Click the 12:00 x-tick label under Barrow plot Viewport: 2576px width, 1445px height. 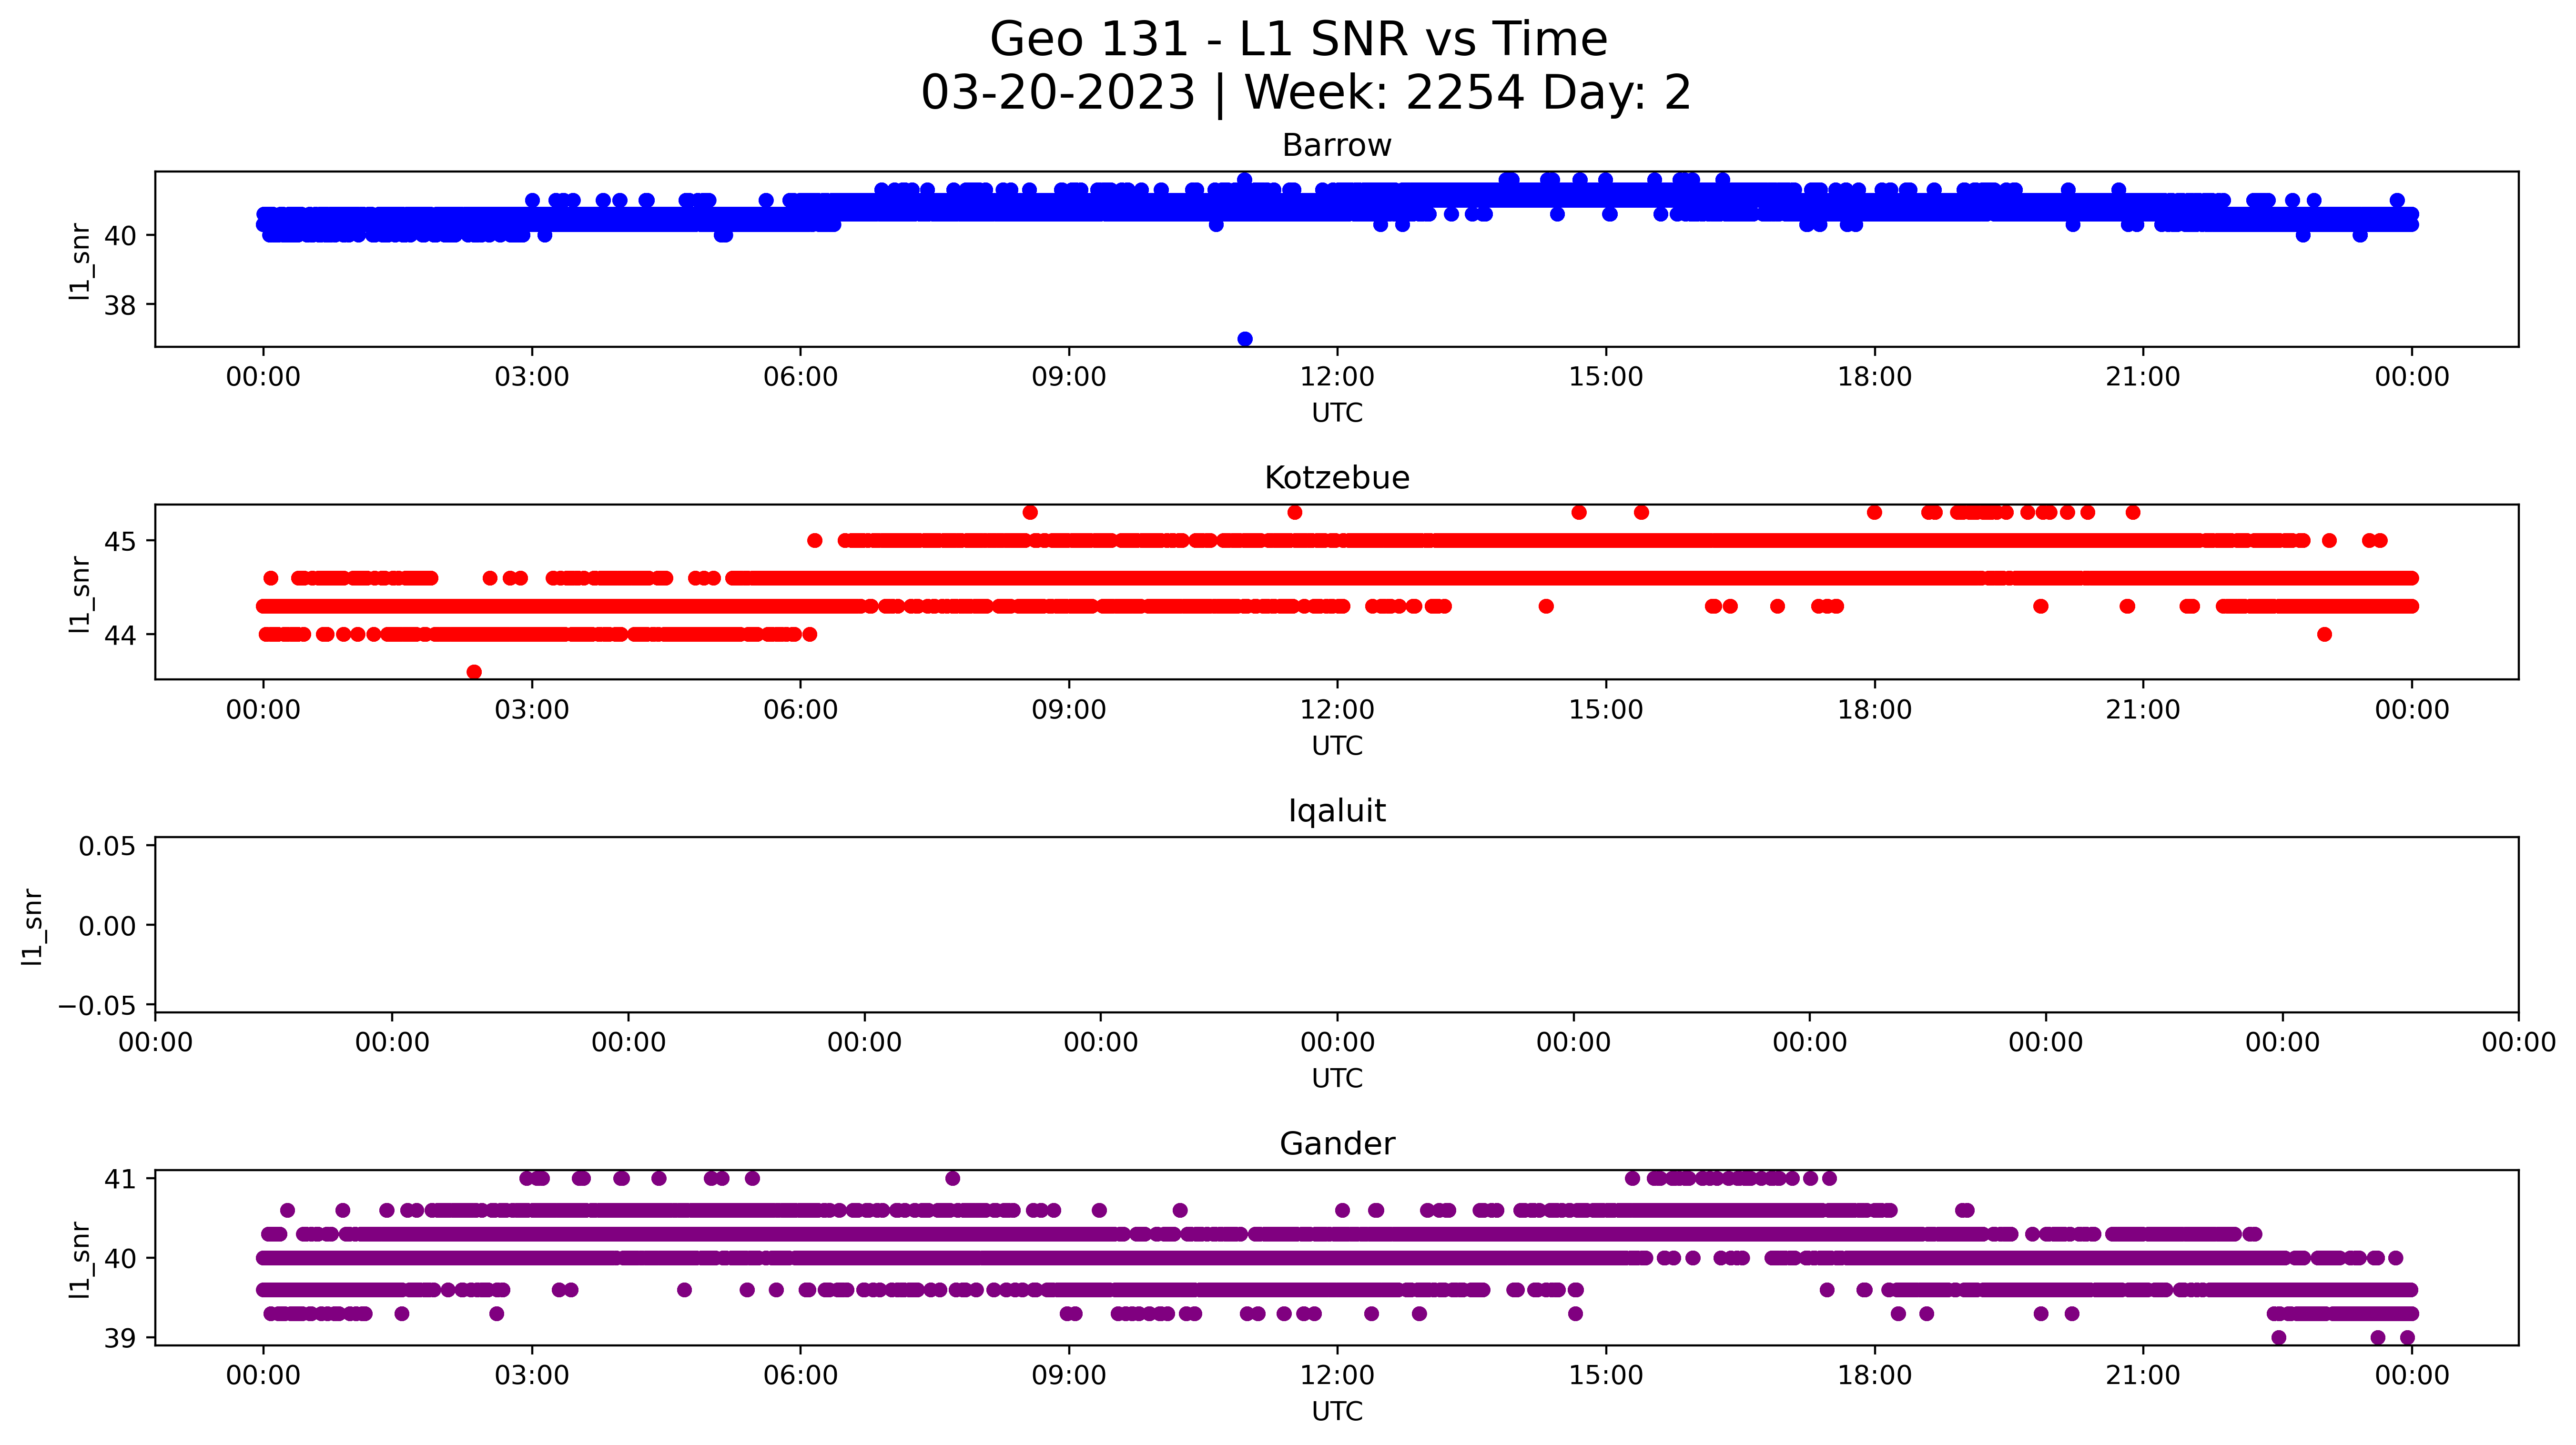coord(1337,378)
